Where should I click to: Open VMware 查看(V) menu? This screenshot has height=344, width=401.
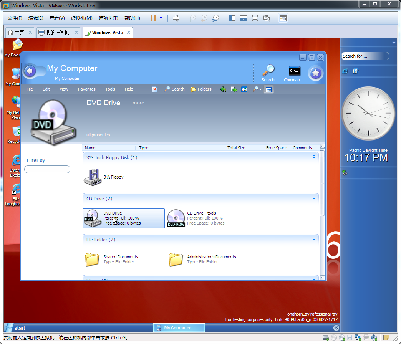pyautogui.click(x=57, y=18)
